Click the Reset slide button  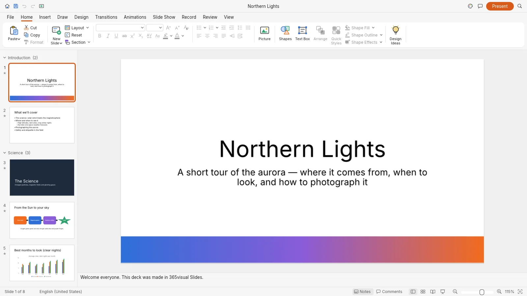click(x=73, y=35)
